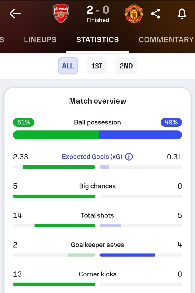195x293 pixels.
Task: Click the Match overview heading
Action: point(97,101)
